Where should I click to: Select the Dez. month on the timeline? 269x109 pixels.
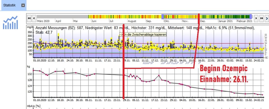pos(203,21)
